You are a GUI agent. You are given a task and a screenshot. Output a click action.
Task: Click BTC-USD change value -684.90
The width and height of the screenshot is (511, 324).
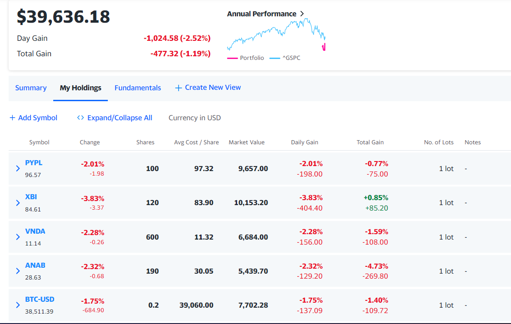(x=93, y=310)
